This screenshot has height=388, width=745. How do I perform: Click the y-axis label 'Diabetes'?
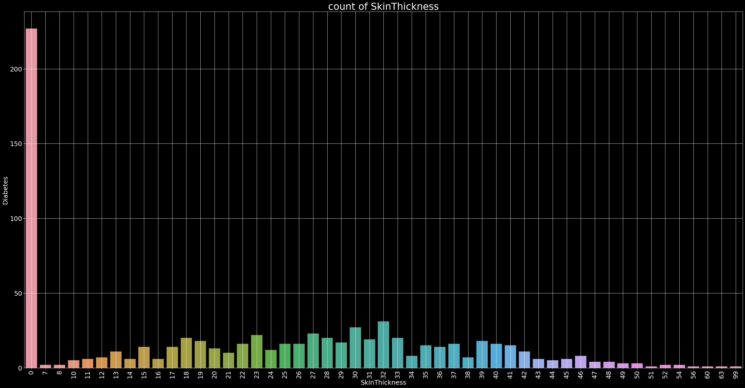(x=5, y=191)
